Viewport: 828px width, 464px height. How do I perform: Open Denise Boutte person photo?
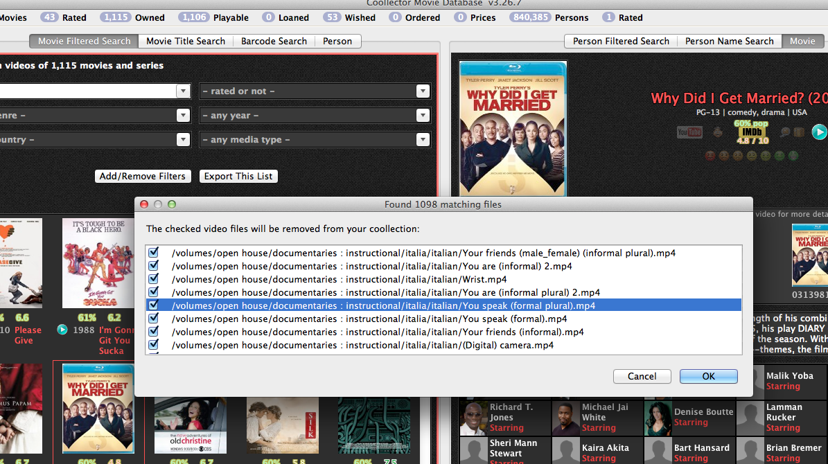tap(658, 418)
